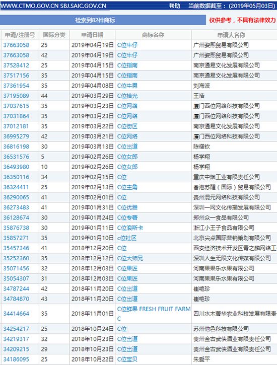Screen dimensions: 277x365
Task: Select trademark C位大师兄
Action: click(x=130, y=258)
